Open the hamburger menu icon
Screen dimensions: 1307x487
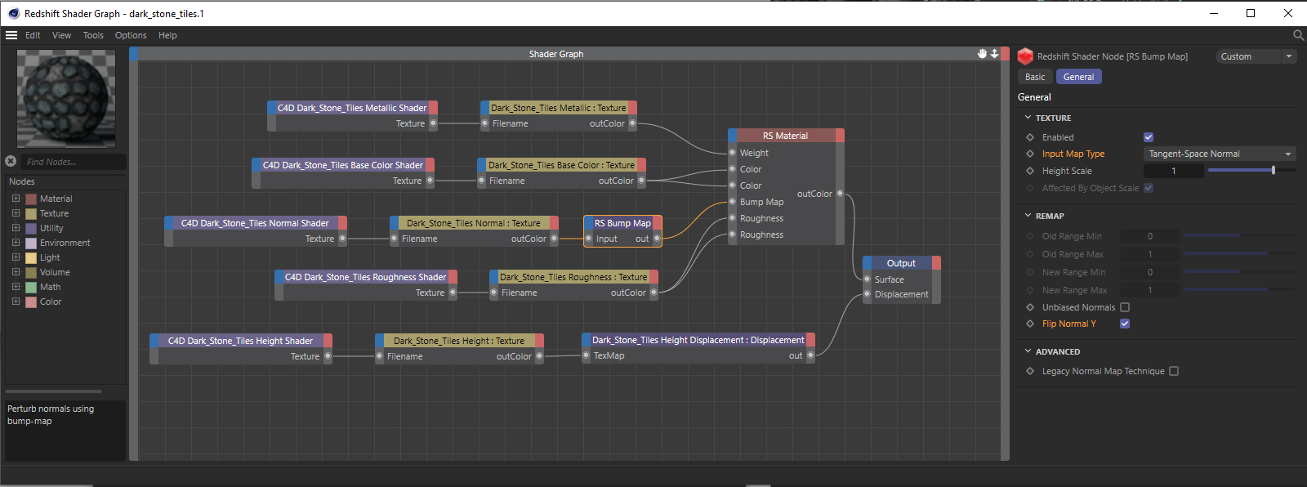[11, 35]
